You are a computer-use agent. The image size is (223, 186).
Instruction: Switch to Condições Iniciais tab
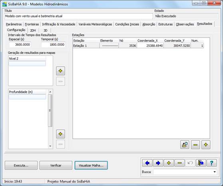coord(127,24)
